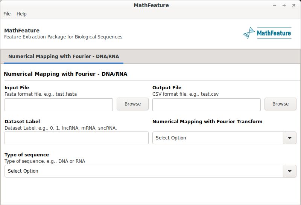
Task: Browse for the Input fasta file
Action: tap(132, 104)
